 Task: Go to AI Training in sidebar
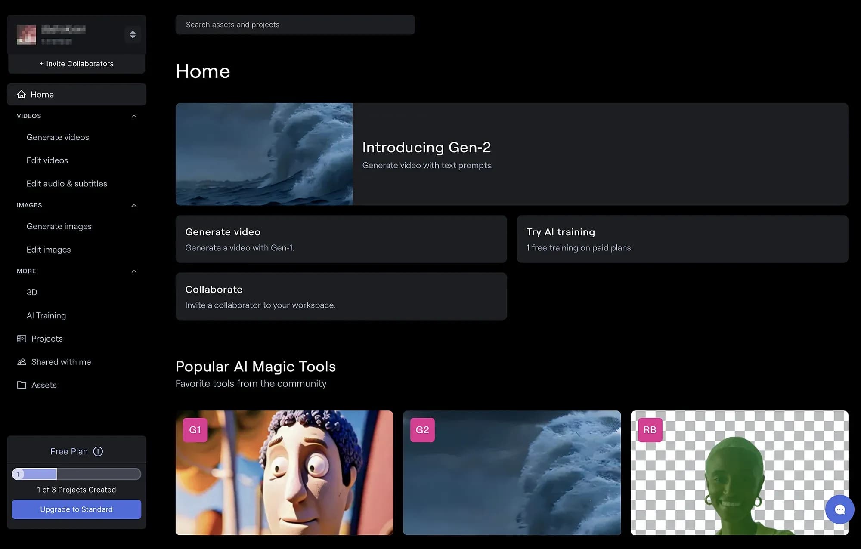click(46, 315)
